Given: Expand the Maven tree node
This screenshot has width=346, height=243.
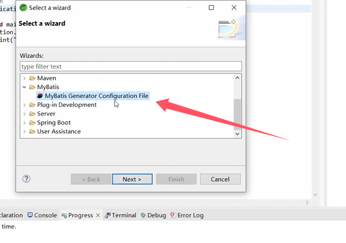Looking at the screenshot, I should 25,78.
